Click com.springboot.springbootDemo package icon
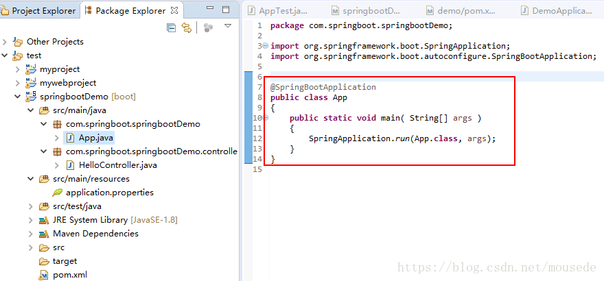 pos(56,124)
